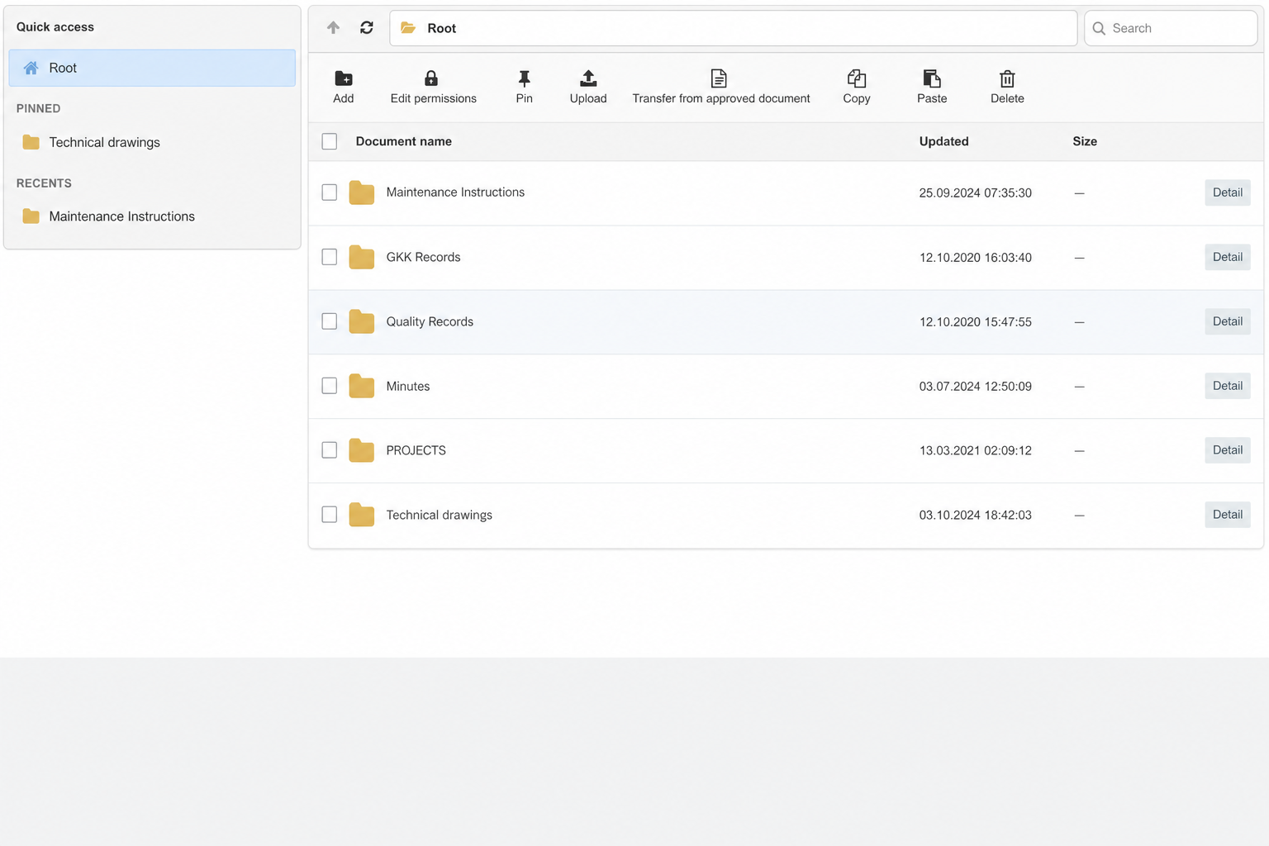Click the Paste icon
This screenshot has height=846, width=1269.
click(932, 78)
